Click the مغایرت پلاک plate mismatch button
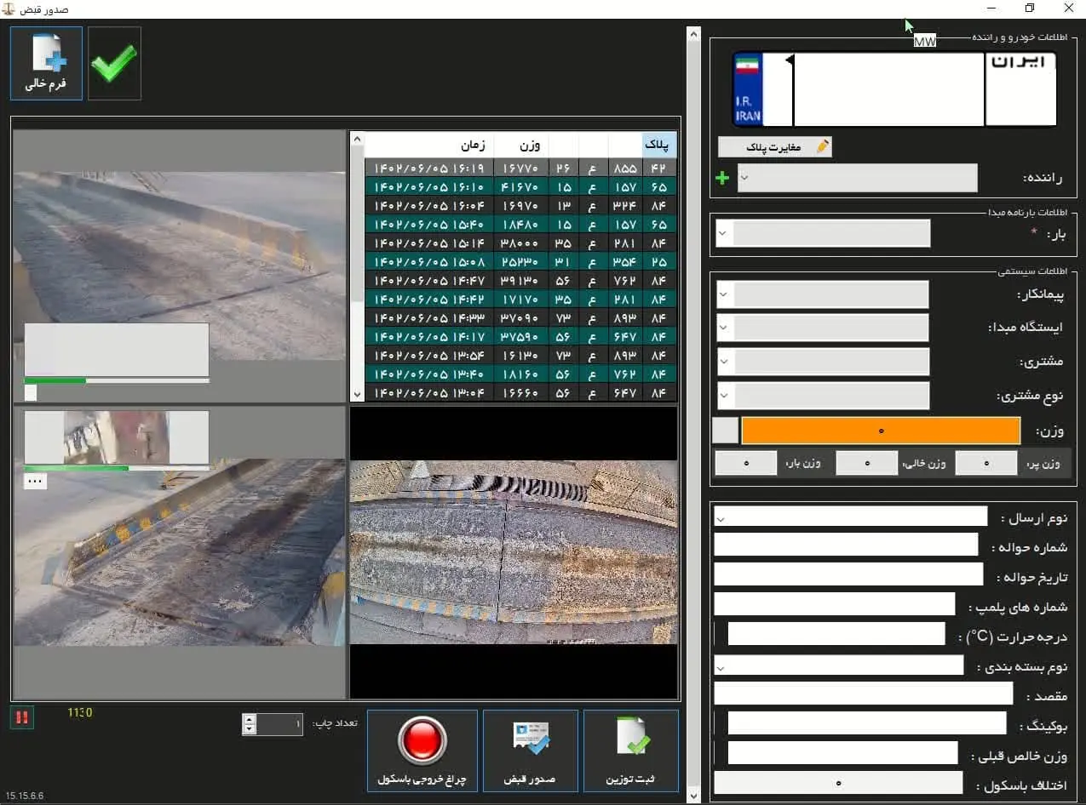This screenshot has width=1086, height=805. (774, 147)
